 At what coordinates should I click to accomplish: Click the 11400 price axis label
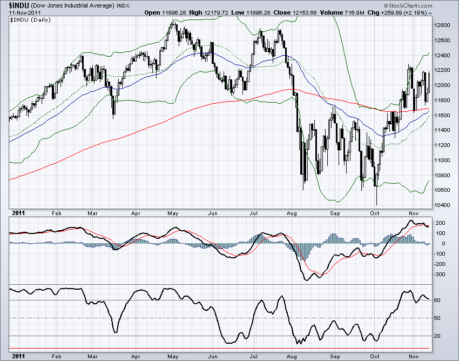[x=442, y=130]
